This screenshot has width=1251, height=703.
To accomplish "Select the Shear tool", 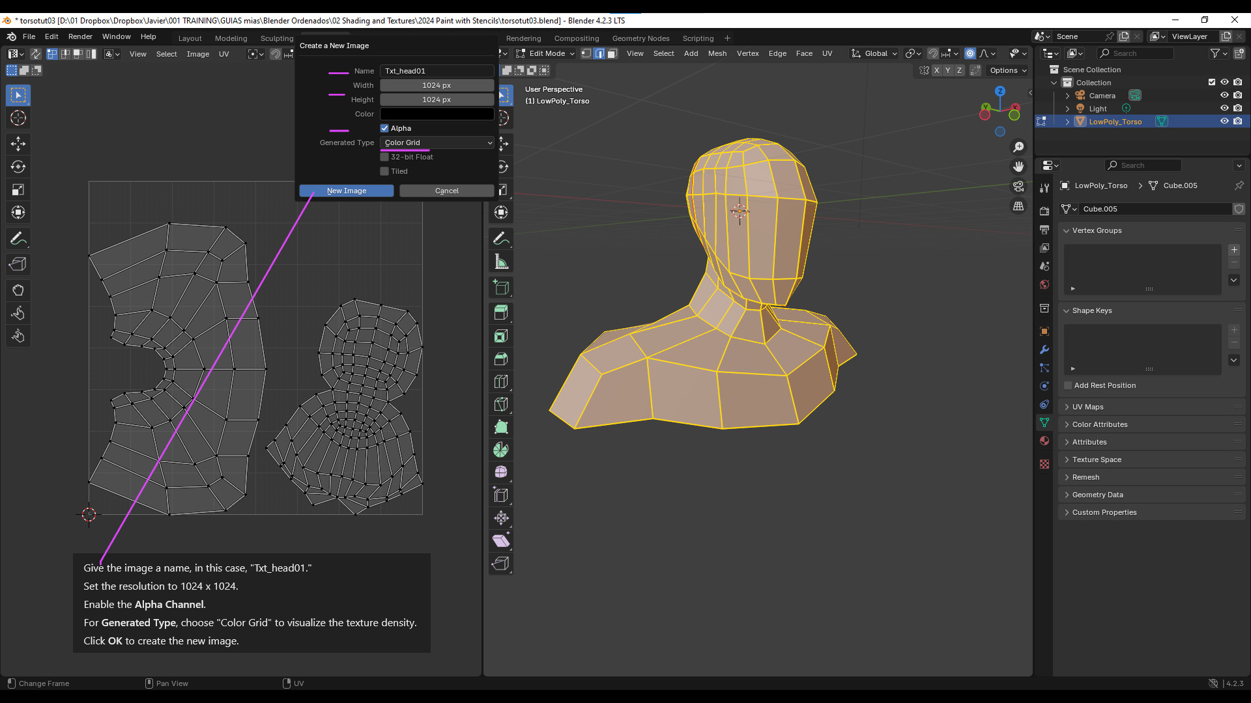I will pyautogui.click(x=501, y=541).
